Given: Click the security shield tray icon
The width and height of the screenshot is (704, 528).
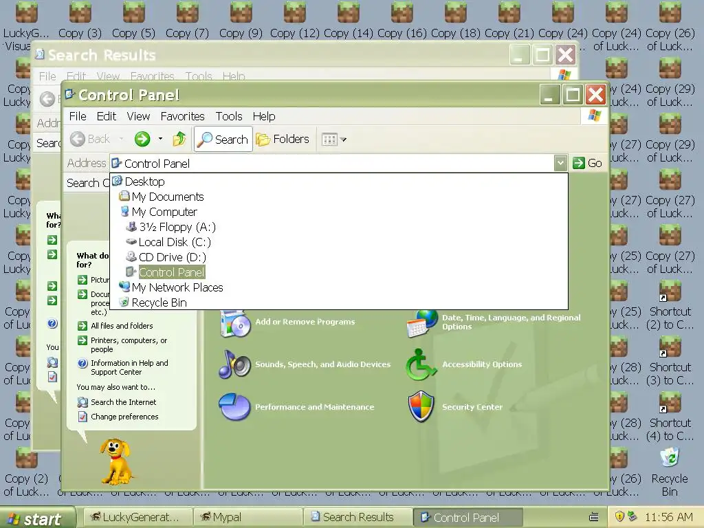Looking at the screenshot, I should (619, 517).
